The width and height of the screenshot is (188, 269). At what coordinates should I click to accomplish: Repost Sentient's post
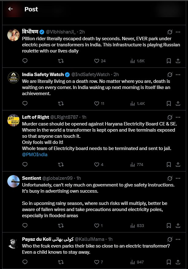[61, 225]
